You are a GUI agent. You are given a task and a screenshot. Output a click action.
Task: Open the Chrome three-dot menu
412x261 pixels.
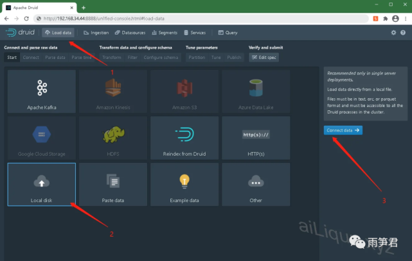click(406, 19)
